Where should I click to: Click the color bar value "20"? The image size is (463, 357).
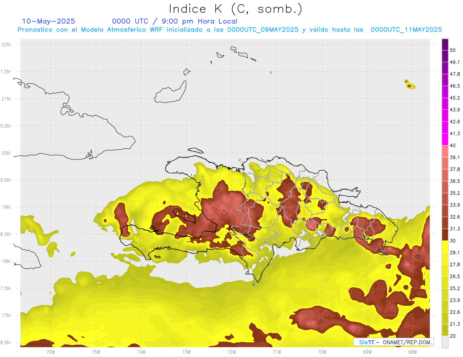pyautogui.click(x=453, y=336)
